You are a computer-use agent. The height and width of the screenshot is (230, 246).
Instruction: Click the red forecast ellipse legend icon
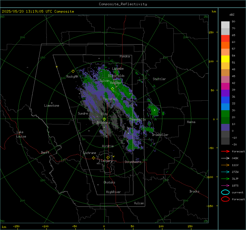[x=225, y=199]
